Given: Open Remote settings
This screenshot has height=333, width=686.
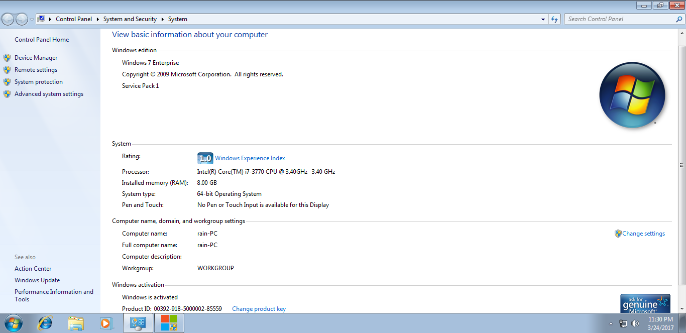Looking at the screenshot, I should (36, 70).
